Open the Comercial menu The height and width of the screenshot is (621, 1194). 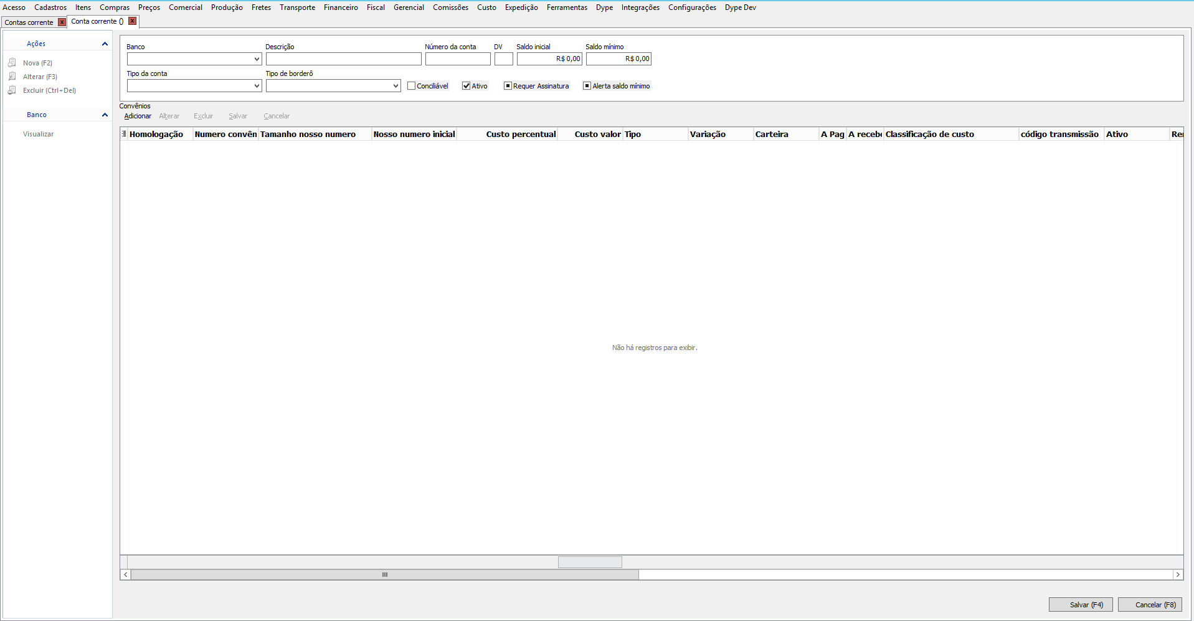[186, 7]
